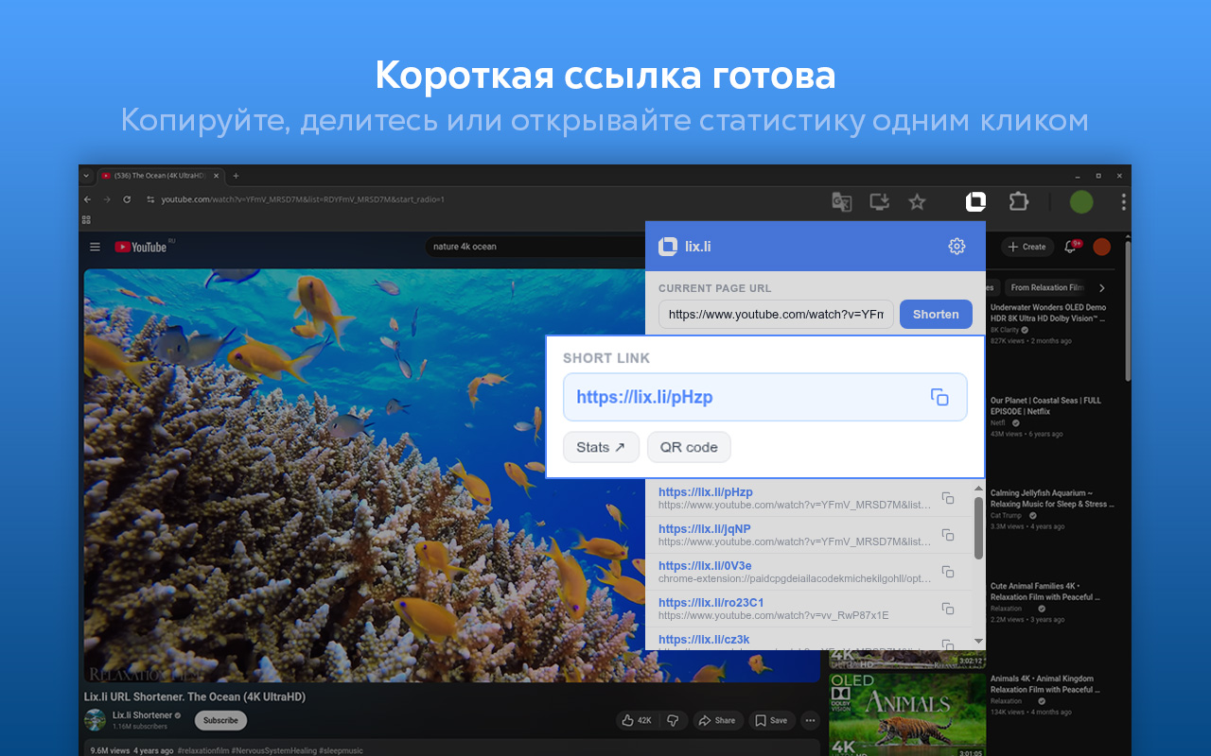
Task: Open history link https://lix.li/cz3k
Action: click(x=704, y=640)
